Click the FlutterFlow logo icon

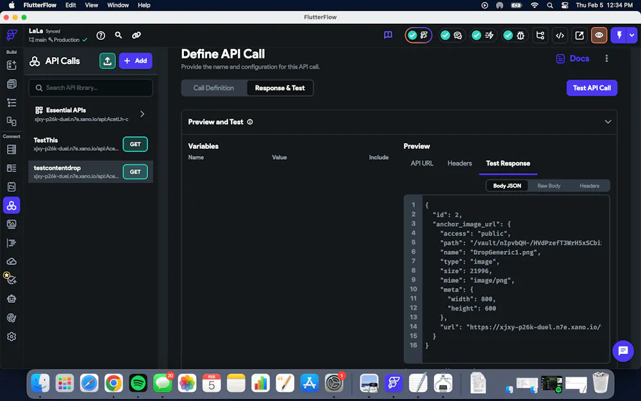pos(12,35)
